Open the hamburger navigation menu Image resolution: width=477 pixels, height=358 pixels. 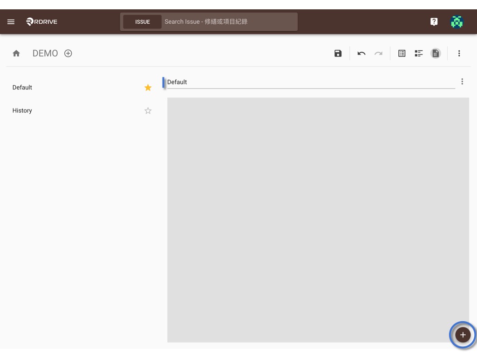pos(11,21)
